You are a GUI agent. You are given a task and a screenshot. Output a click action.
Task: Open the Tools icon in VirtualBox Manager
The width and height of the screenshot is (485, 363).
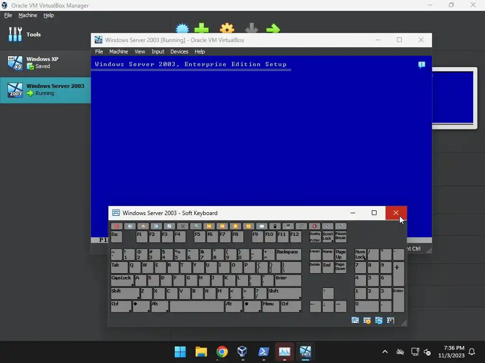point(15,34)
